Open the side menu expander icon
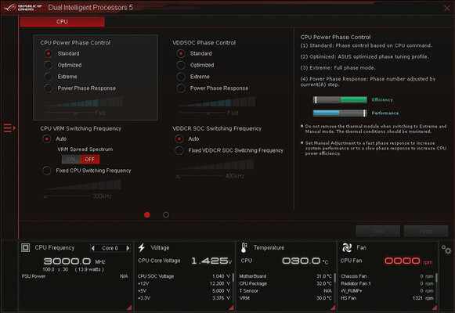The width and height of the screenshot is (455, 313). pos(9,128)
